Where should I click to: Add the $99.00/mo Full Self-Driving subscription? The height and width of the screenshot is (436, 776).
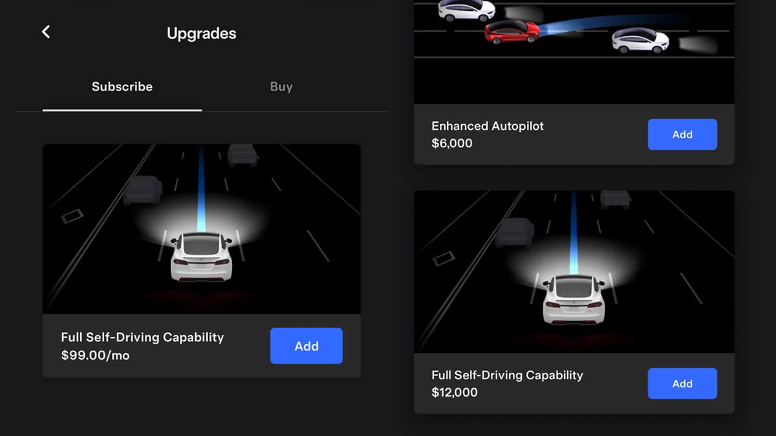click(x=307, y=346)
